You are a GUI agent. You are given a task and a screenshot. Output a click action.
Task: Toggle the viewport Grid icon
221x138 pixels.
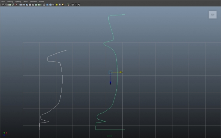21,5
